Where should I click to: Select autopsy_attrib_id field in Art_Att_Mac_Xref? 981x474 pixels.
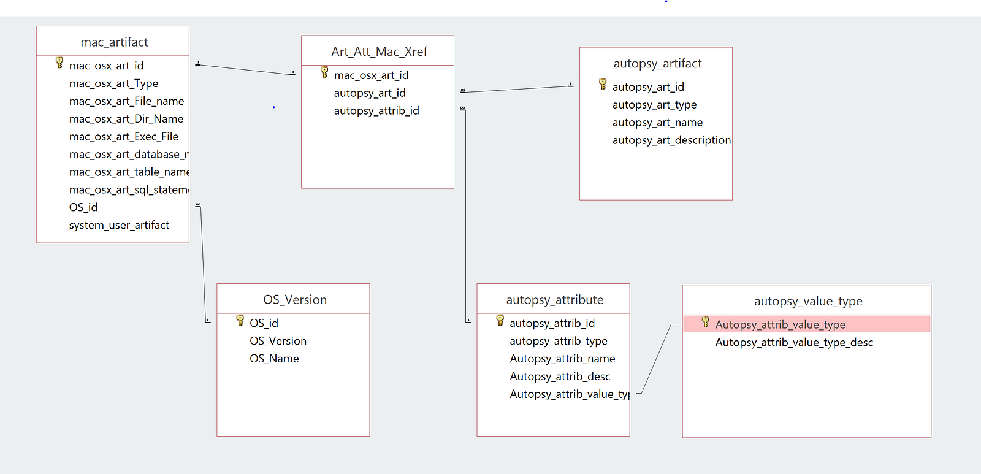coord(378,111)
